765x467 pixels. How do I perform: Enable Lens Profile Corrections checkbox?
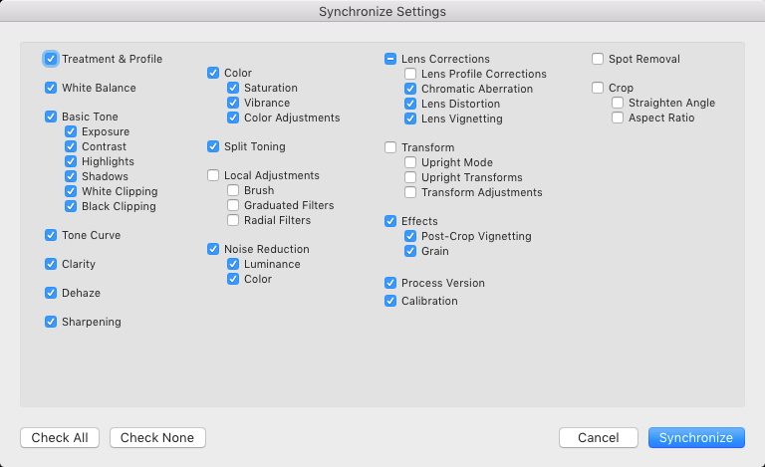click(410, 74)
